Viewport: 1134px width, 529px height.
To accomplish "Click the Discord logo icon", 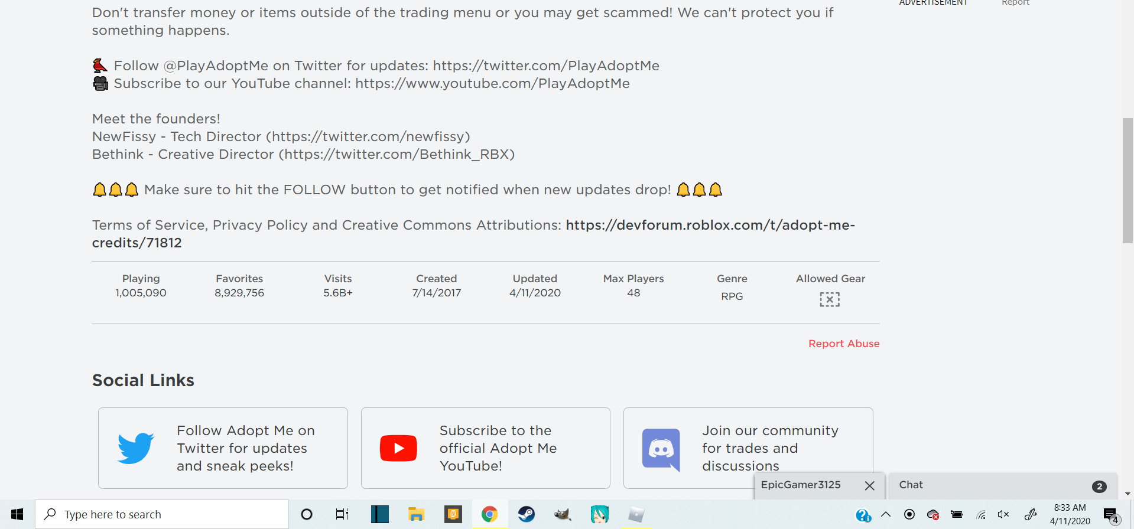I will click(661, 449).
